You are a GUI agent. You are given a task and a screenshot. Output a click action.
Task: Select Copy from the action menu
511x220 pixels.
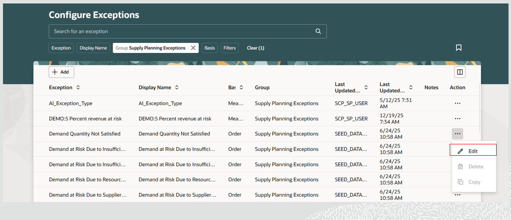point(474,182)
